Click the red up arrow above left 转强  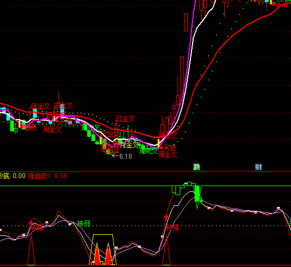click(31, 222)
